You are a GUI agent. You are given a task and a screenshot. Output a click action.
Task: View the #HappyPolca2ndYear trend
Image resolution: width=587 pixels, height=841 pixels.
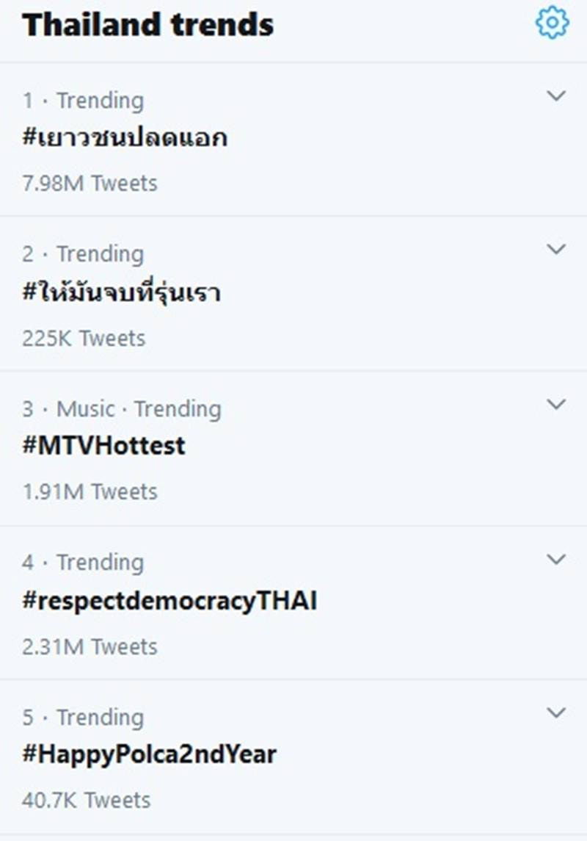click(149, 754)
